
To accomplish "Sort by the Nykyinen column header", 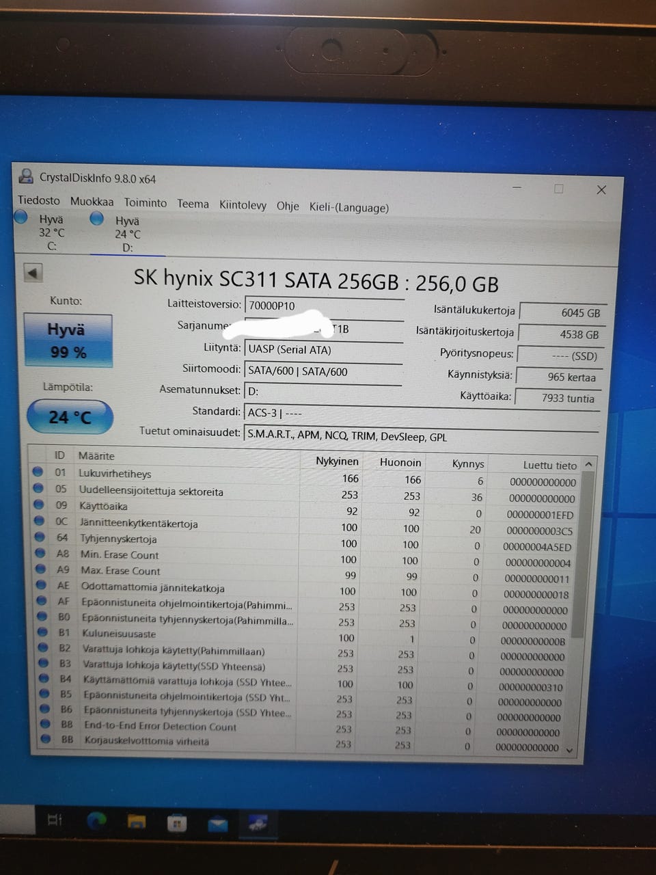I will click(x=336, y=461).
